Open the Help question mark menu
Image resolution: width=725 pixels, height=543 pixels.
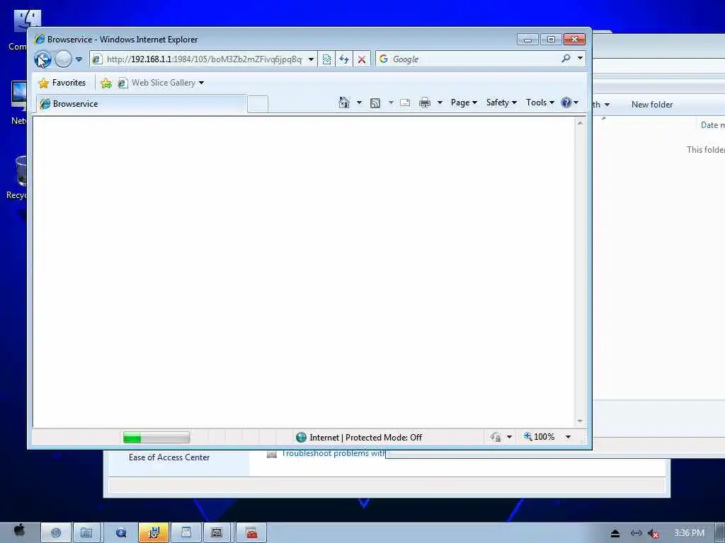(x=569, y=103)
